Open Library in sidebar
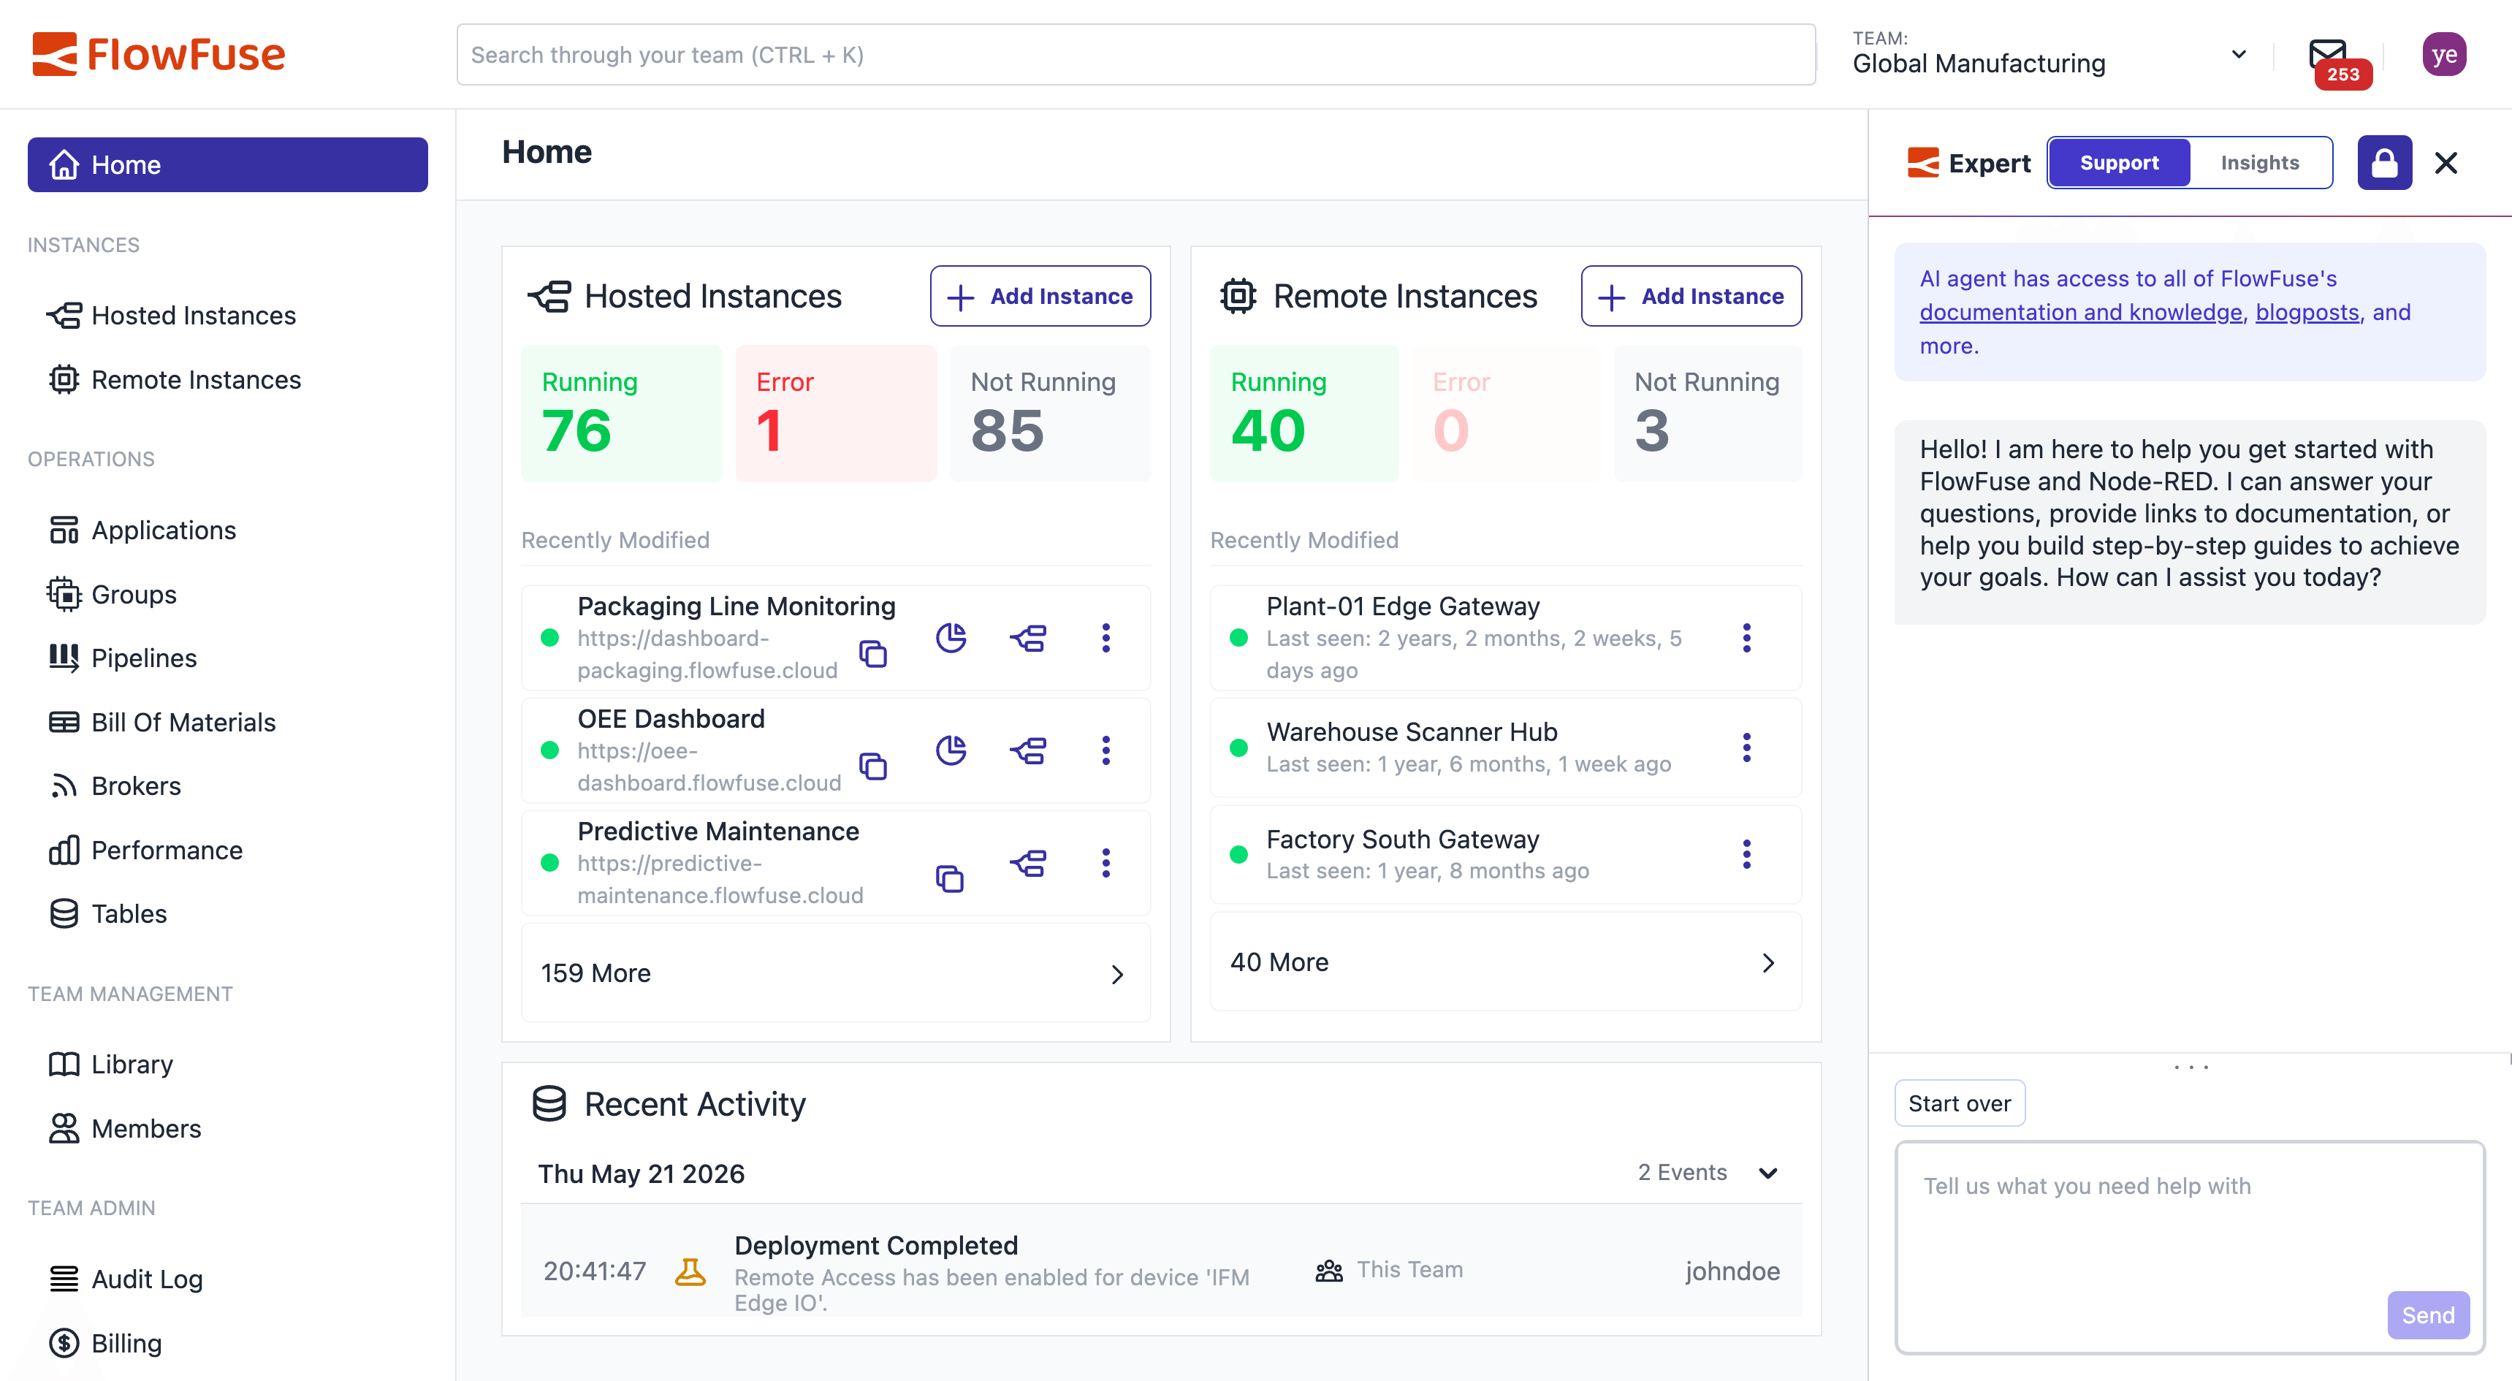Viewport: 2512px width, 1381px height. coord(227,1064)
